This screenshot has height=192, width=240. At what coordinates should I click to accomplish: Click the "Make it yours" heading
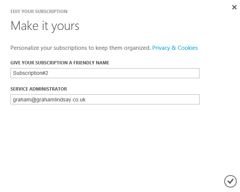[45, 26]
